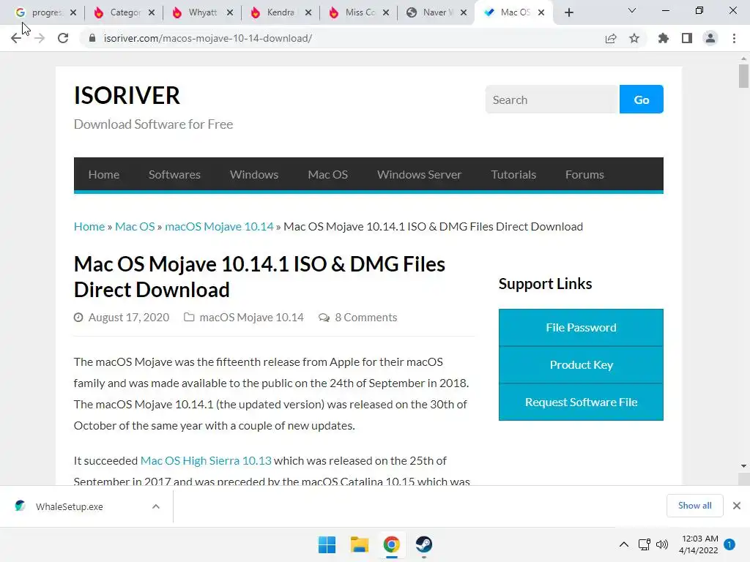Open the Mac OS menu item

point(327,174)
